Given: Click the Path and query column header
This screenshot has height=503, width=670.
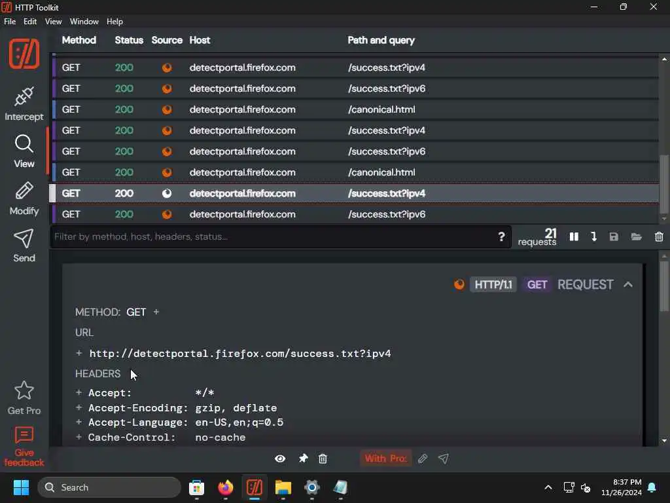Looking at the screenshot, I should pos(381,40).
